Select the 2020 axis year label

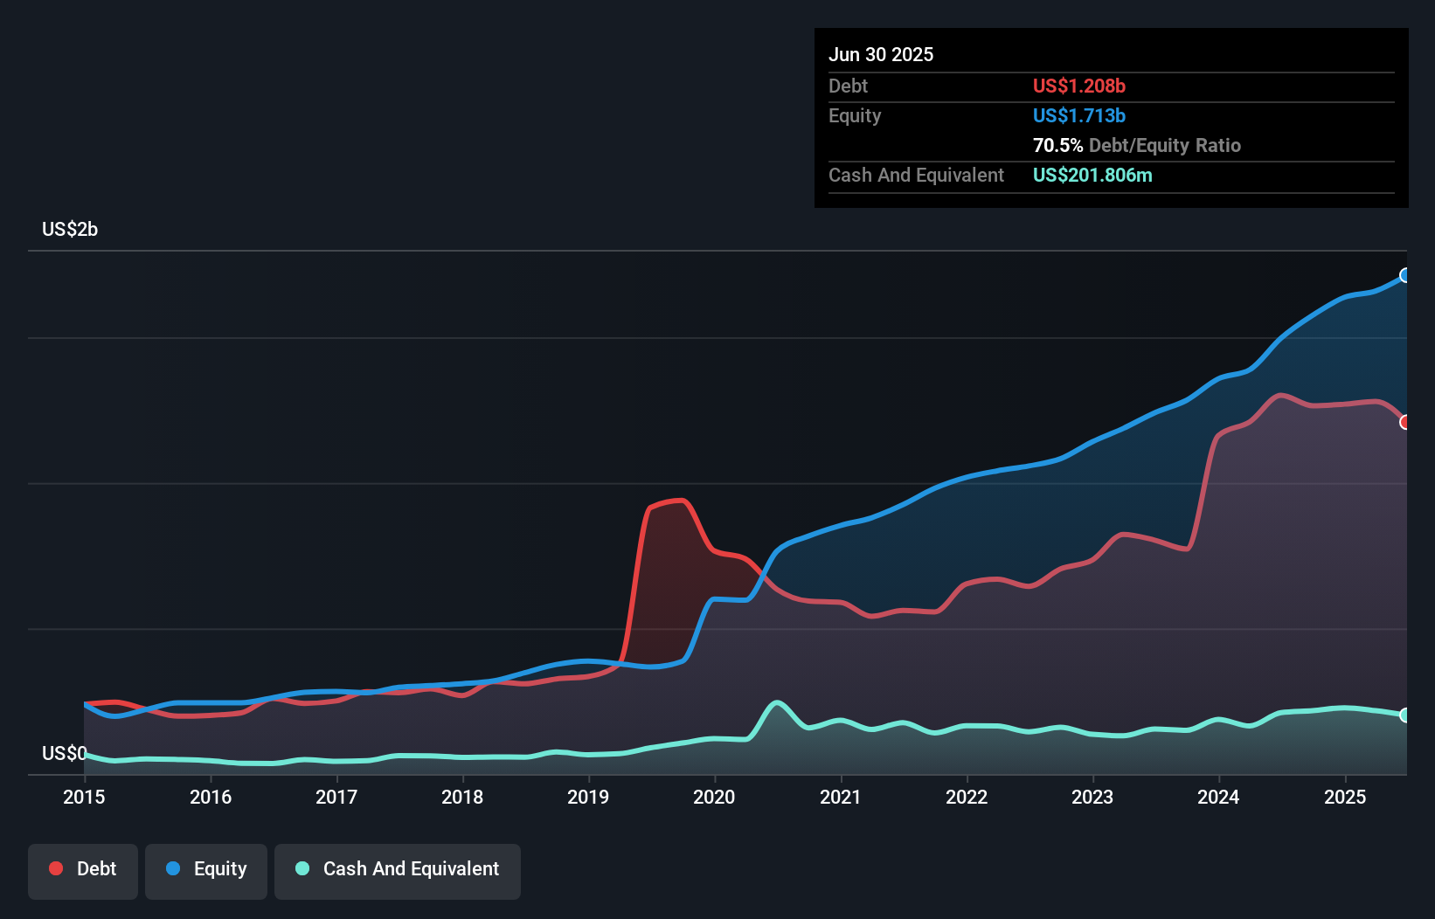click(714, 797)
